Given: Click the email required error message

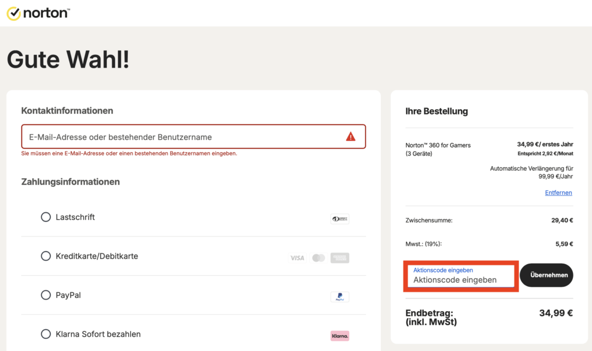Looking at the screenshot, I should (x=129, y=153).
